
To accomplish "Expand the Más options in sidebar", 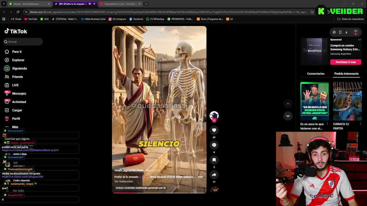I will [15, 127].
